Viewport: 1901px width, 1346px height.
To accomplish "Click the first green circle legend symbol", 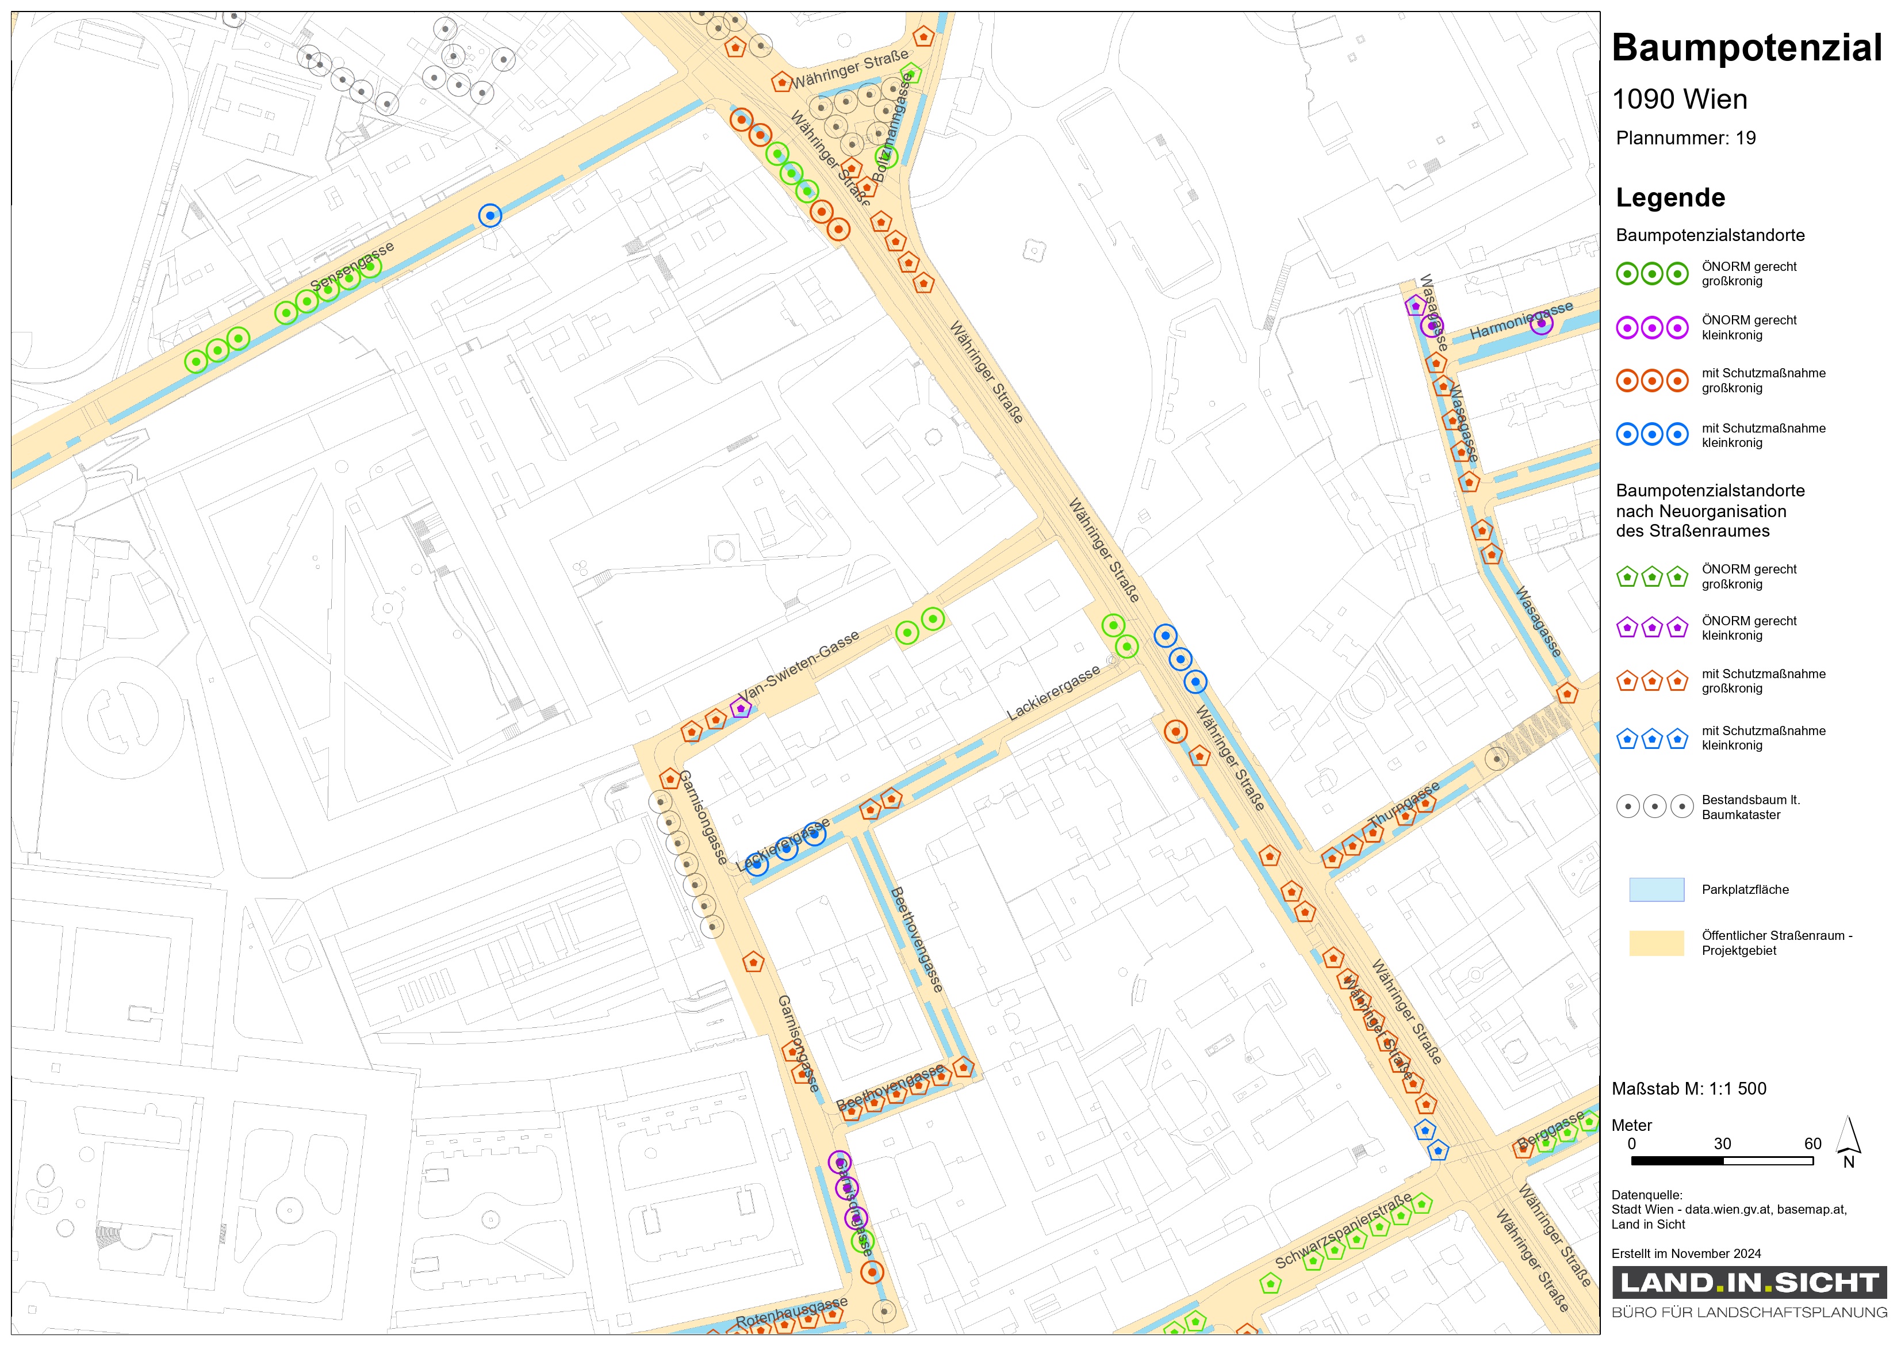I will [x=1627, y=273].
